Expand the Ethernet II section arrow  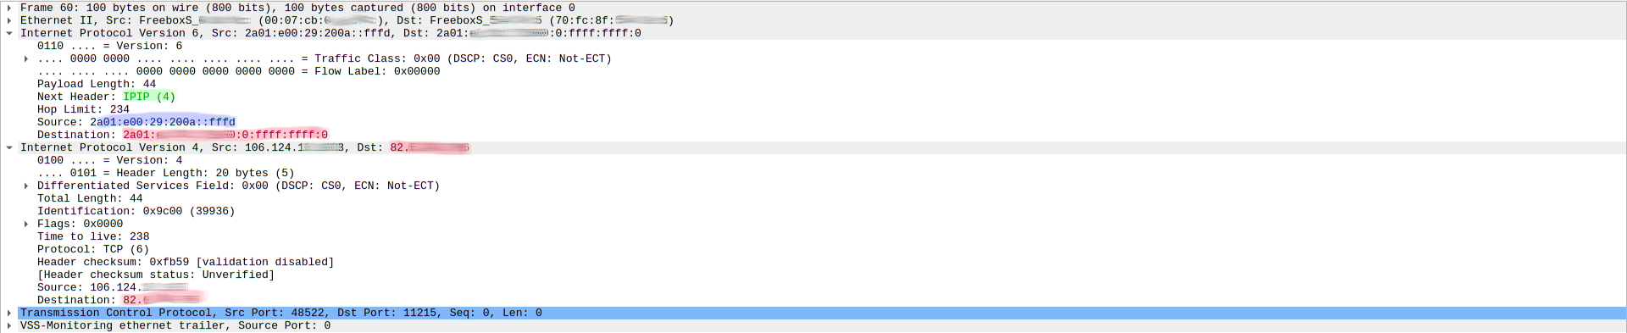[x=9, y=20]
